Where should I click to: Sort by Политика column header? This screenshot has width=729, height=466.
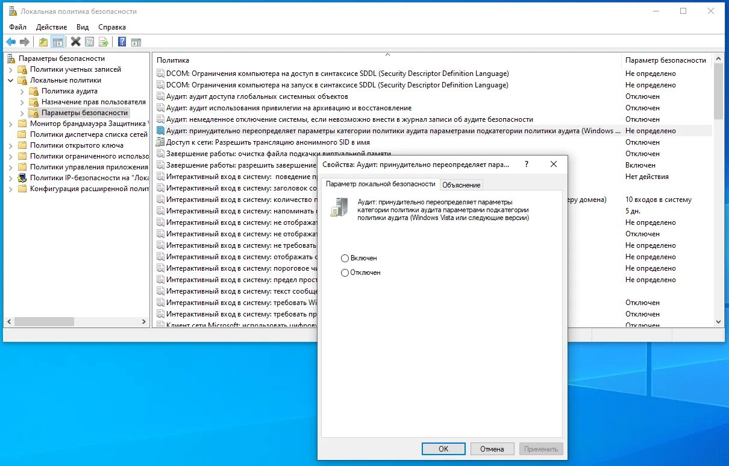tap(387, 60)
